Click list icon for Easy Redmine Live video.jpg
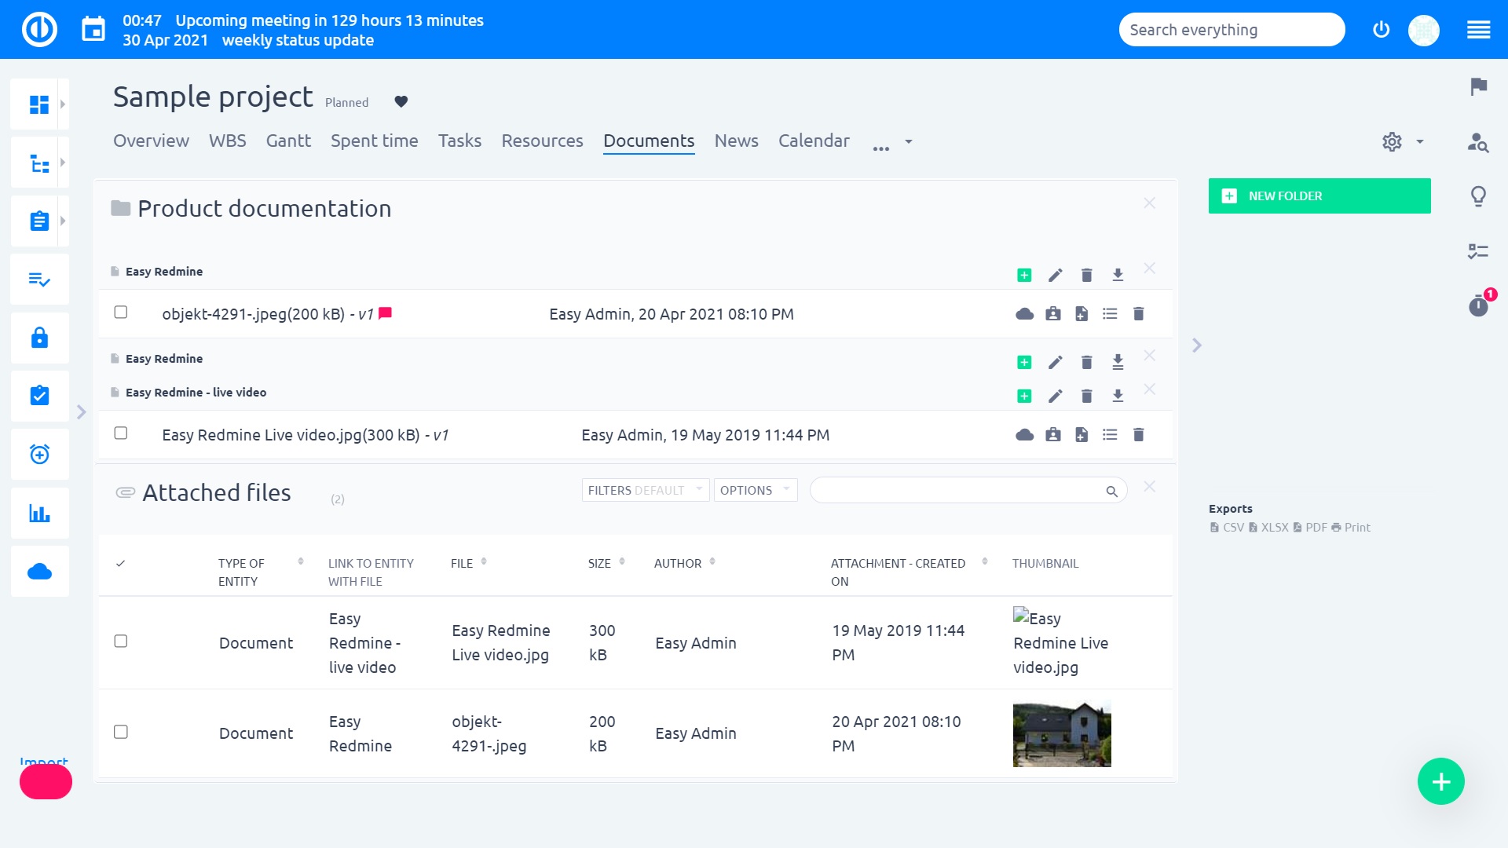Viewport: 1508px width, 848px height. 1110,435
